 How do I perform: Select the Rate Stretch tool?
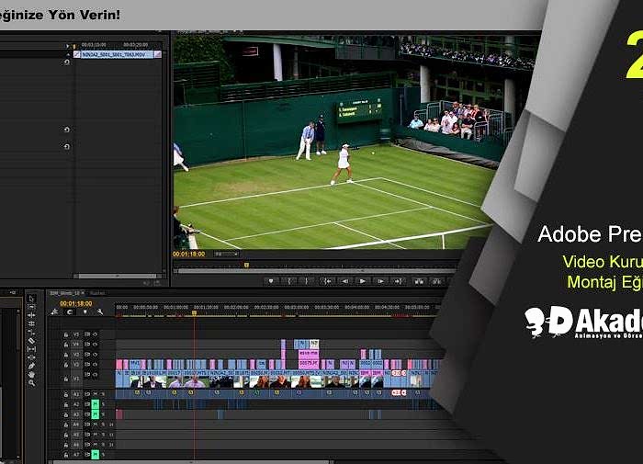[x=31, y=333]
